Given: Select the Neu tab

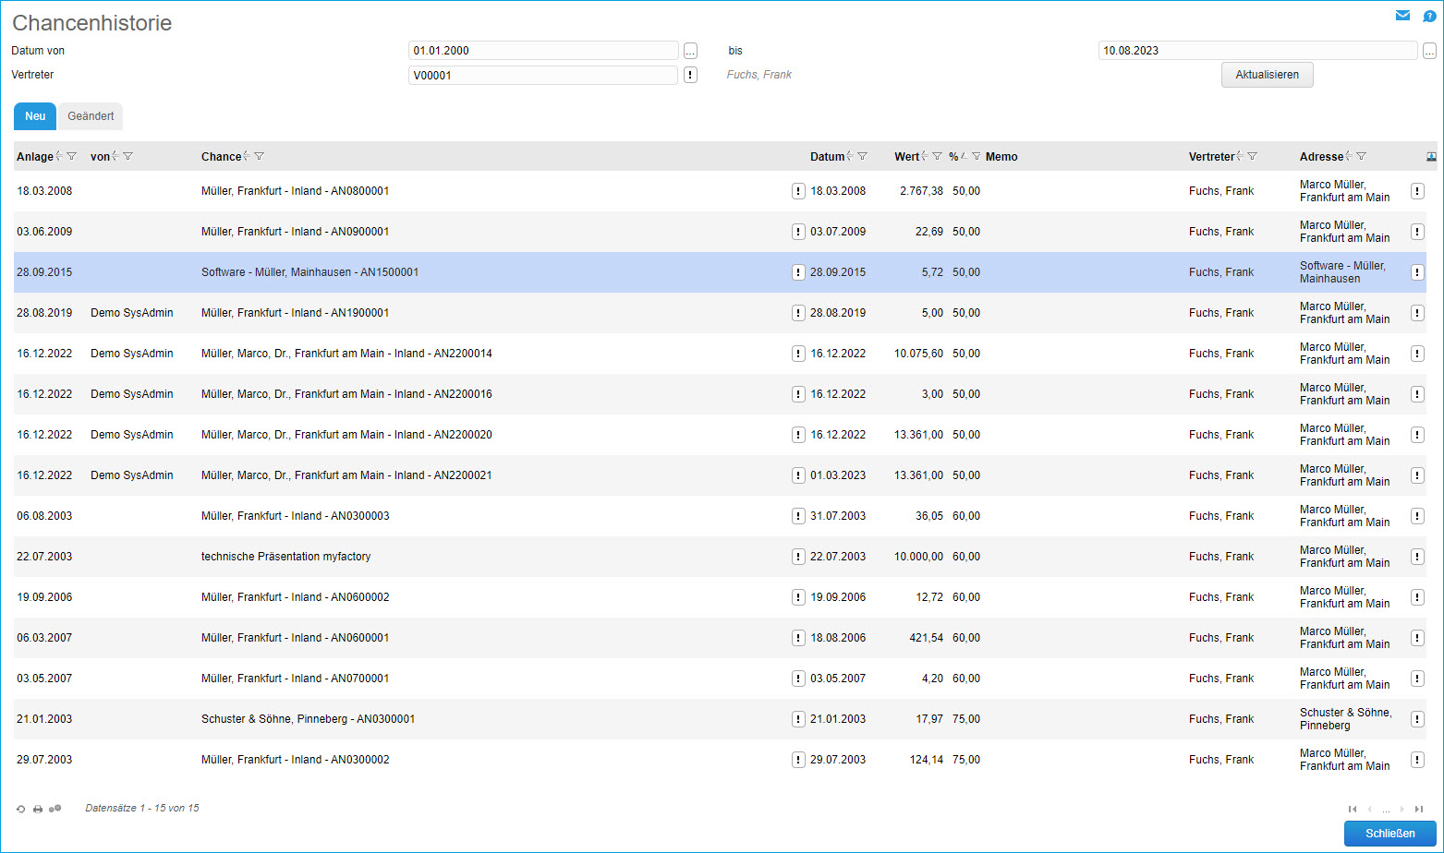Looking at the screenshot, I should tap(35, 116).
